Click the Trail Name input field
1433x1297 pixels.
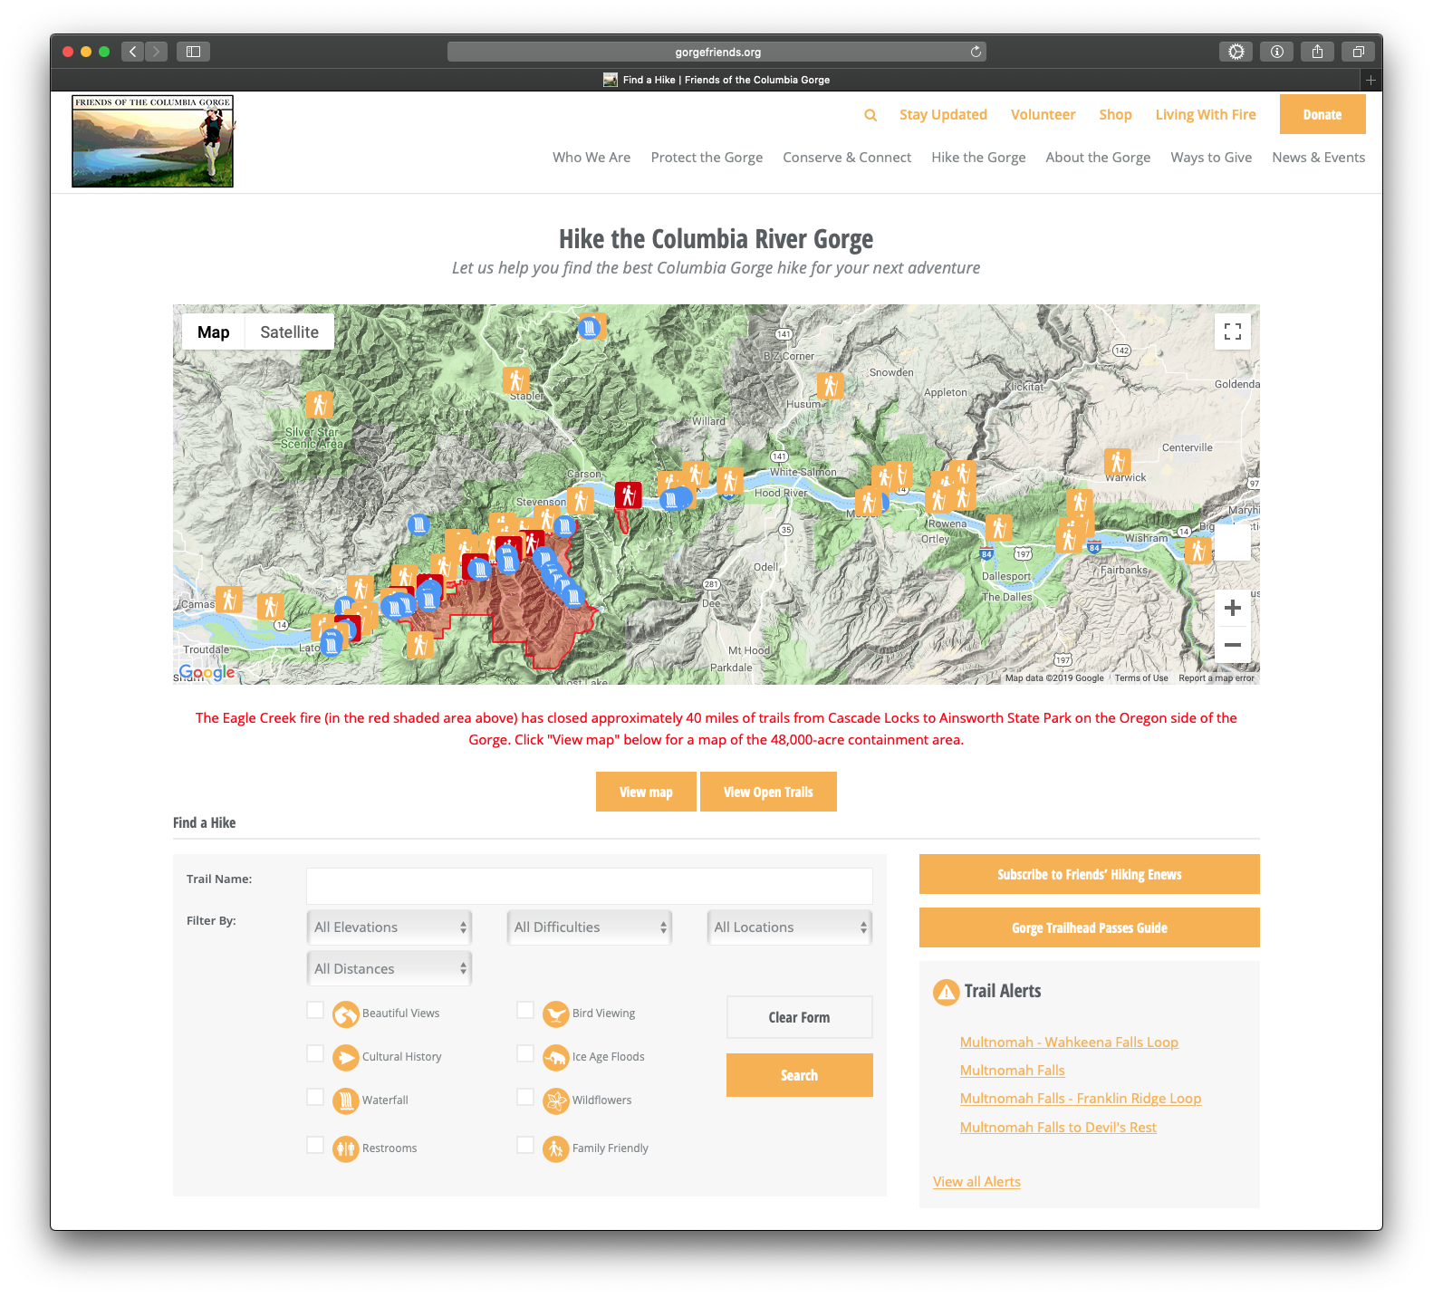pos(590,886)
